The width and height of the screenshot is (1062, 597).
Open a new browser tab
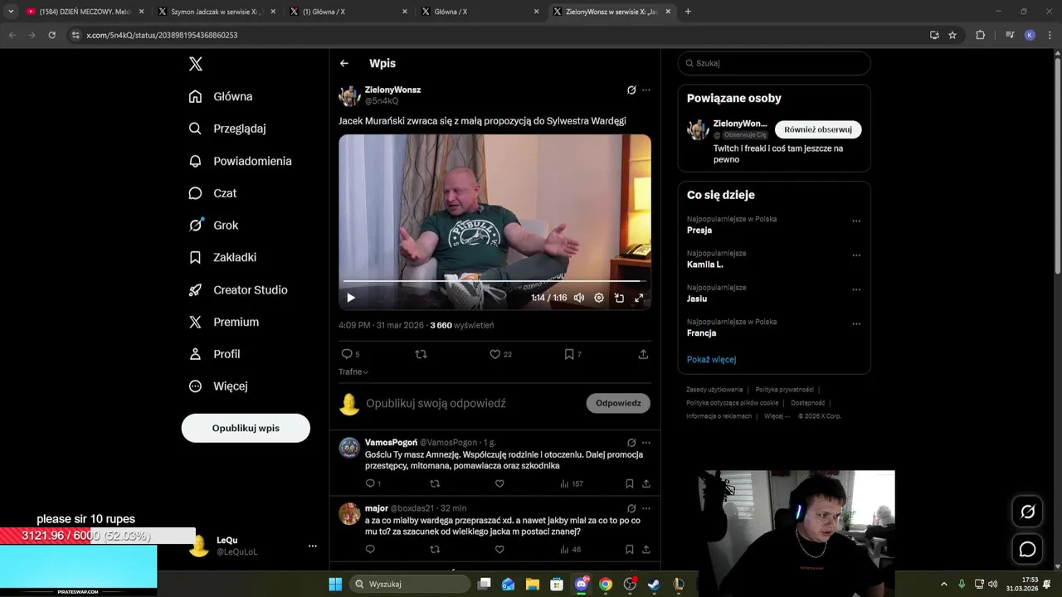[688, 12]
